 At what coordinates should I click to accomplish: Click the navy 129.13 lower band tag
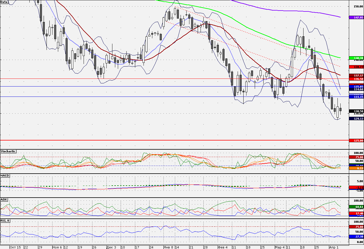coord(356,119)
